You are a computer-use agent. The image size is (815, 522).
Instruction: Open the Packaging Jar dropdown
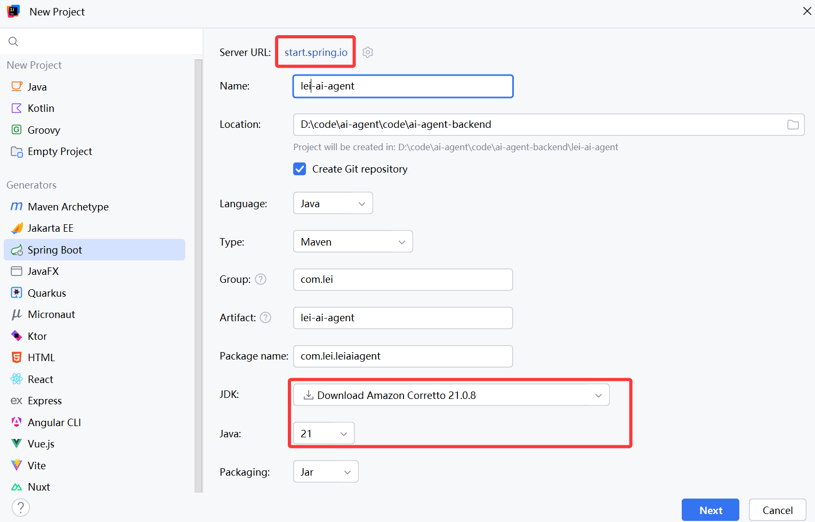(x=326, y=472)
